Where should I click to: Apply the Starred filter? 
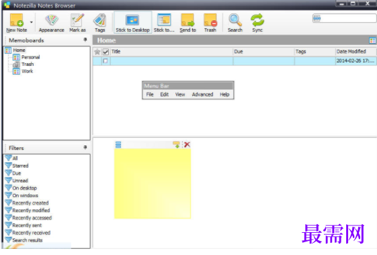(x=17, y=166)
